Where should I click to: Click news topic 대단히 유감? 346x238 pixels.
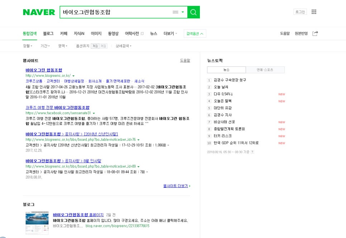[223, 108]
